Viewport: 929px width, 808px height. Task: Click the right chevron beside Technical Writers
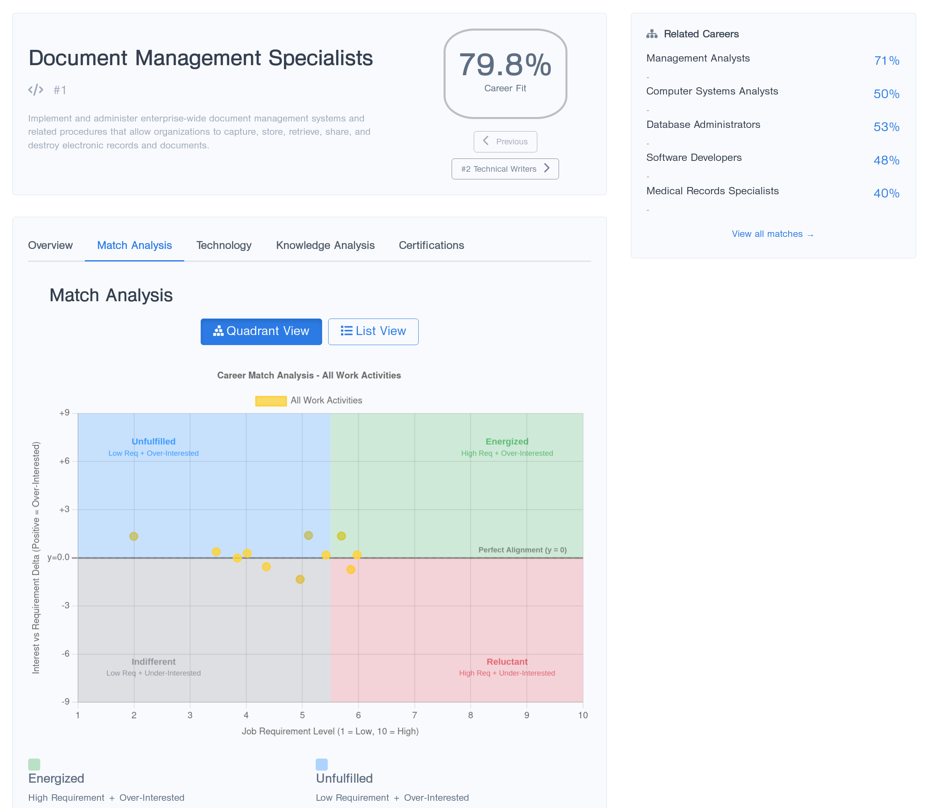(x=547, y=168)
